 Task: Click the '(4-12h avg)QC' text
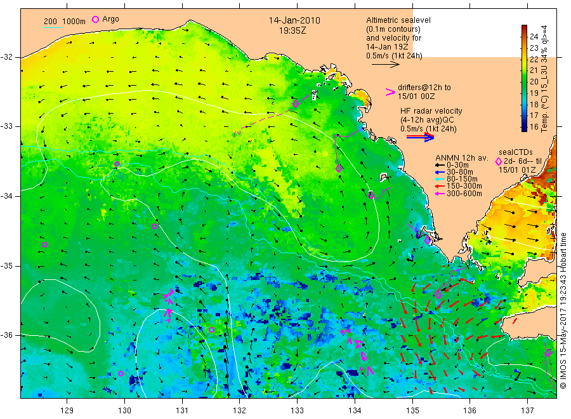point(427,120)
